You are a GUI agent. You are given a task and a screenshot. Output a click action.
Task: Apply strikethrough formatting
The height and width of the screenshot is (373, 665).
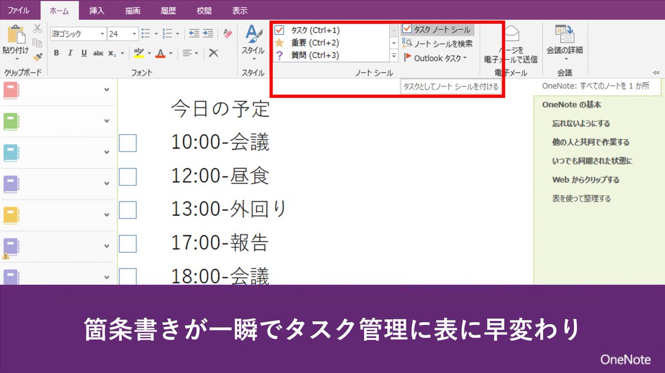98,53
